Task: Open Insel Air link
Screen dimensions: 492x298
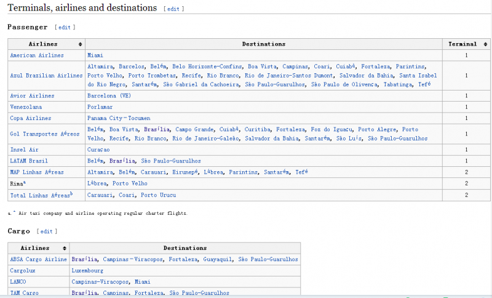Action: pos(24,150)
